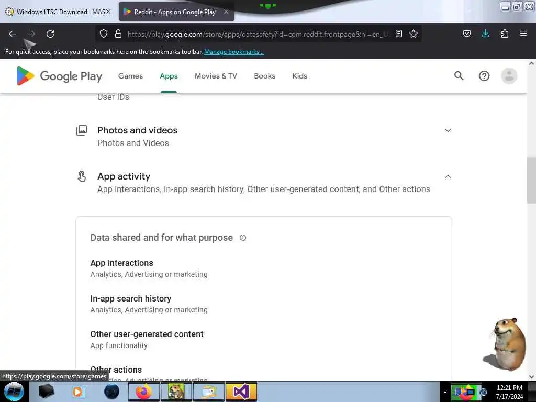The height and width of the screenshot is (402, 536).
Task: Open the dark globe taskbar icon
Action: click(x=111, y=392)
